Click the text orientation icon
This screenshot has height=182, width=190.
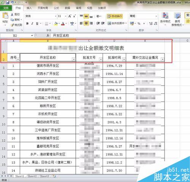tap(98, 16)
